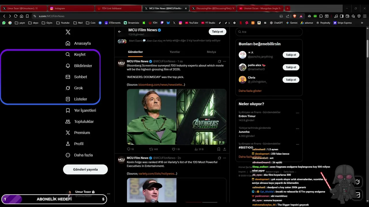Screen dimensions: 369x207
Task: Open Premium from sidebar
Action: pyautogui.click(x=78, y=133)
